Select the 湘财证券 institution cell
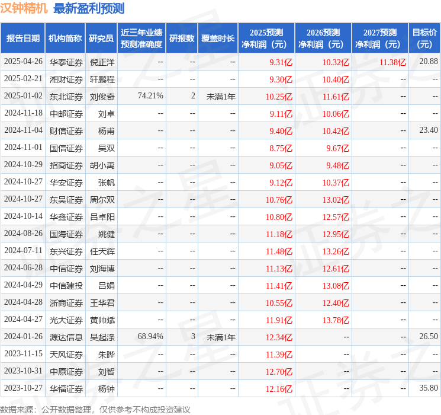Screen dimensions: 441x415 (x=66, y=79)
